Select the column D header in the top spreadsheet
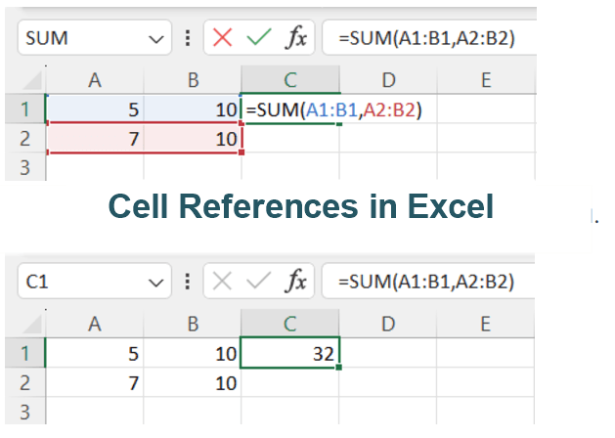Viewport: 615px width, 438px height. click(388, 80)
